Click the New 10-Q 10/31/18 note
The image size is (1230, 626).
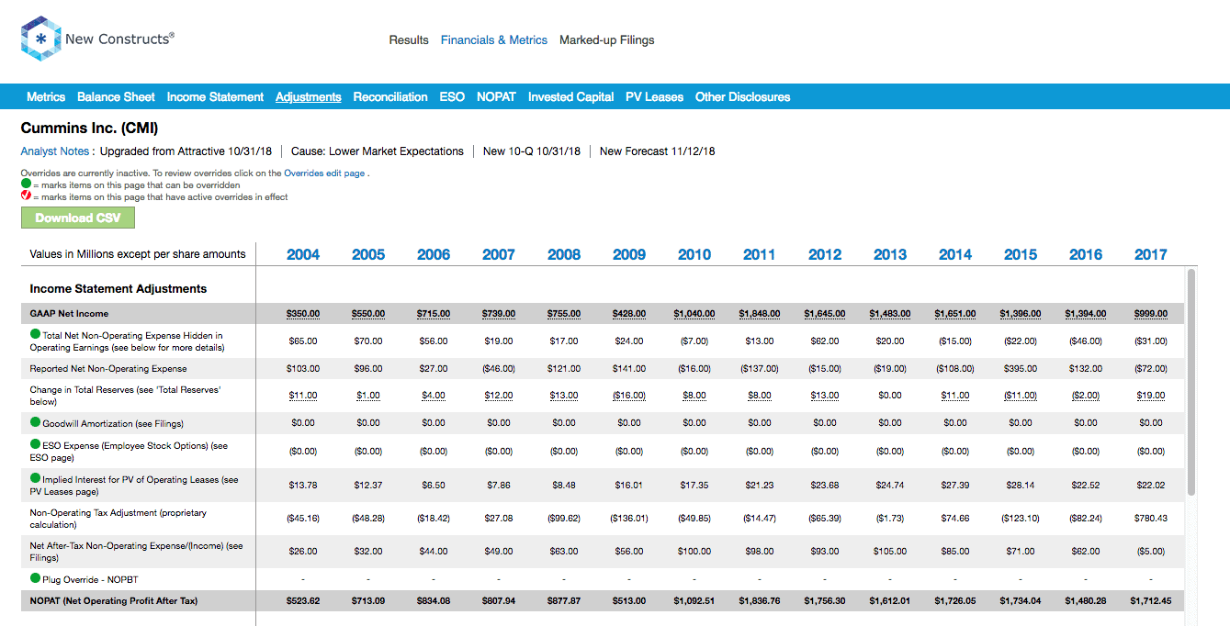coord(532,151)
